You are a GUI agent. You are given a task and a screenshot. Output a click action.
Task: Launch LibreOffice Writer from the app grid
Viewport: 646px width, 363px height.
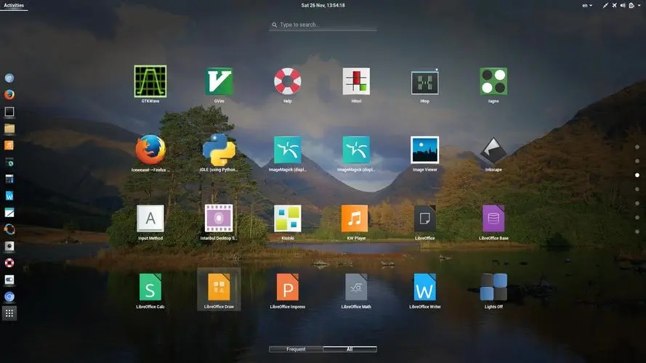(x=425, y=287)
